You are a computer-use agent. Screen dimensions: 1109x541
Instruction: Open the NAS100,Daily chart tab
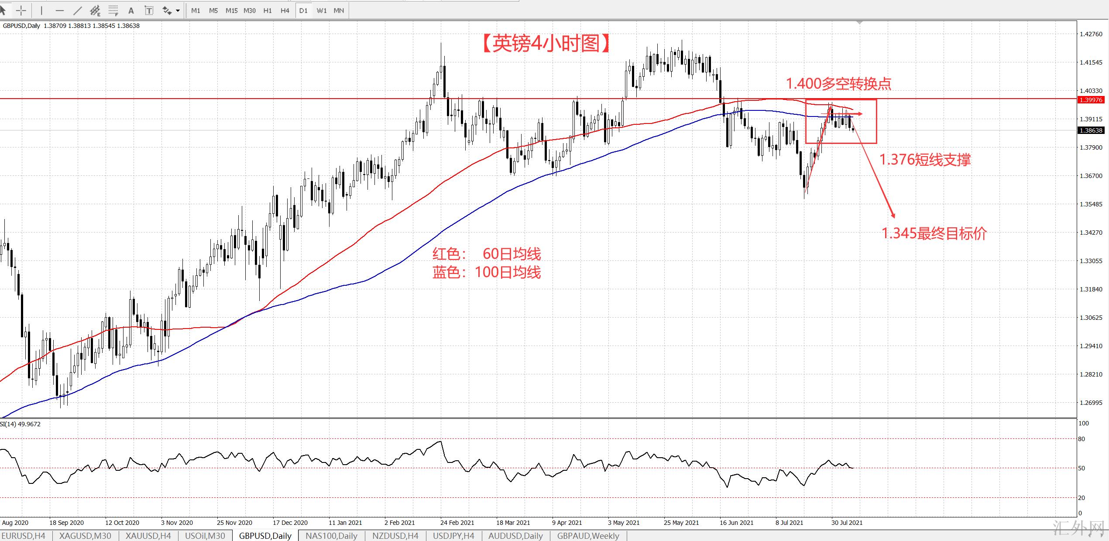(x=331, y=536)
